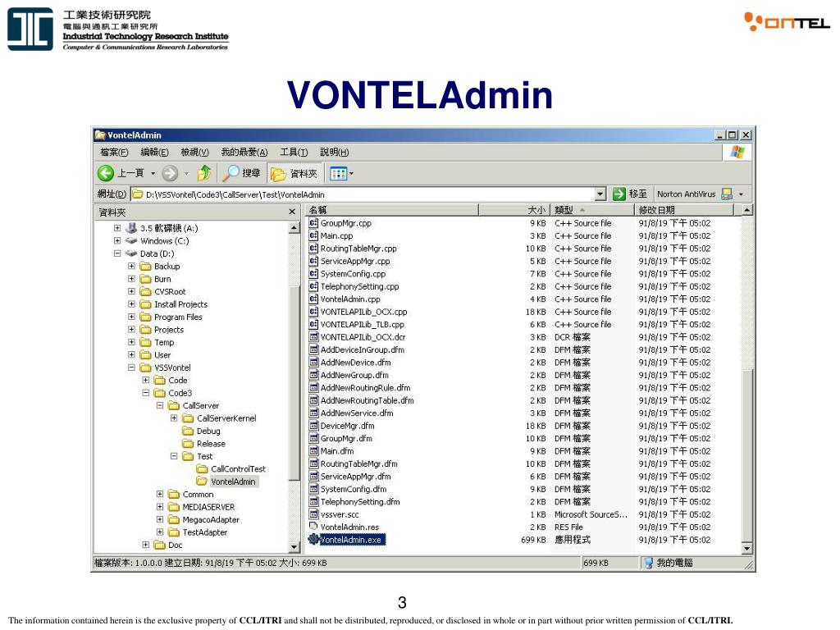The image size is (840, 630).
Task: Sort by Size column header (大小)
Action: point(514,210)
